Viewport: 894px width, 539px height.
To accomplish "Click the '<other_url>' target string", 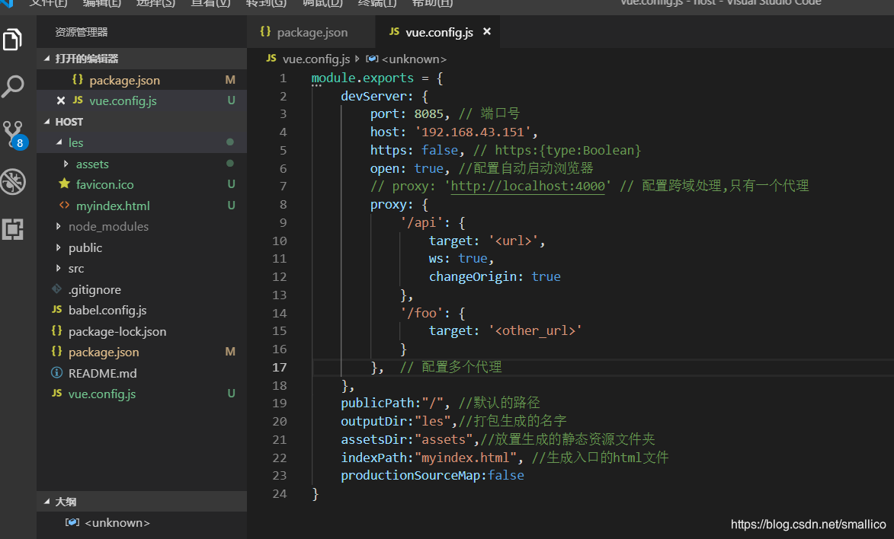I will point(535,331).
